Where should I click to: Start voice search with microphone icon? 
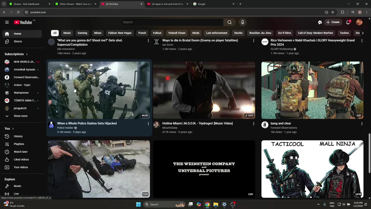click(x=243, y=22)
